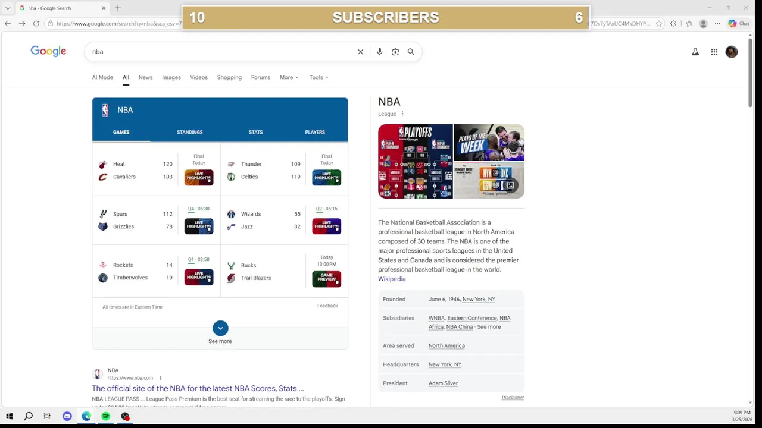Click Feedback under the games card

(327, 306)
